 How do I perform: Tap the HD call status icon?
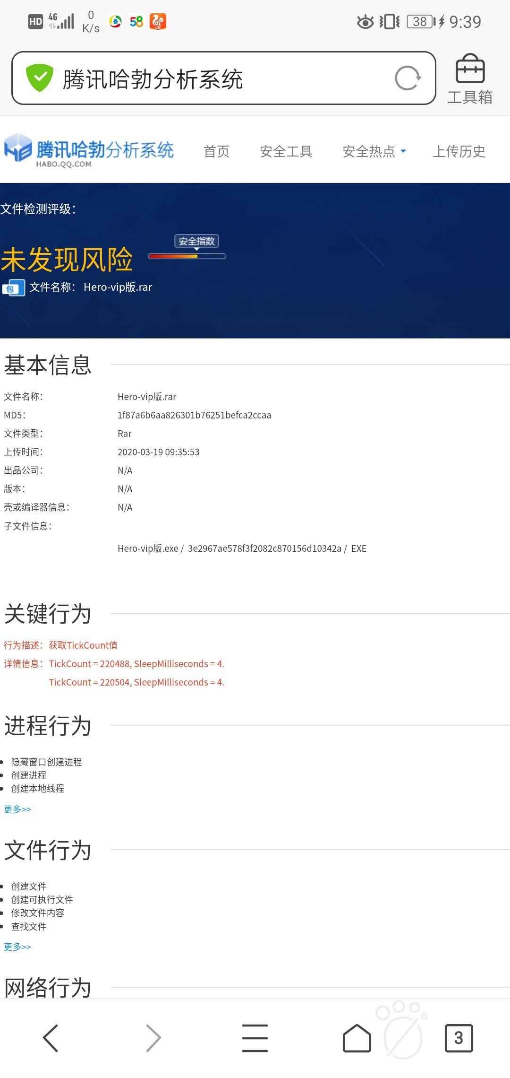35,21
